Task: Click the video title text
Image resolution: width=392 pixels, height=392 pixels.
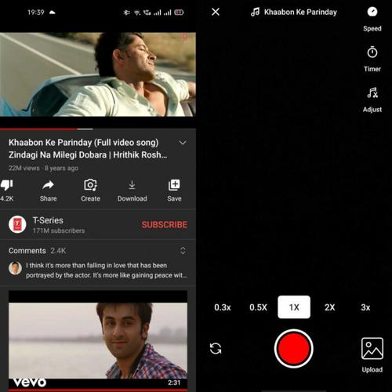Action: 88,149
